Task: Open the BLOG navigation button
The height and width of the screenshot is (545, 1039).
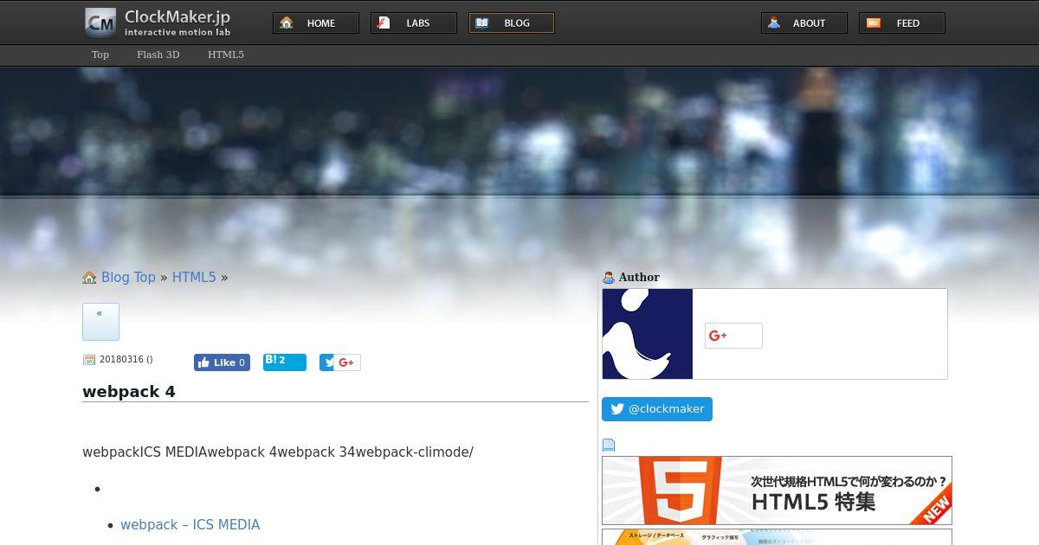Action: [x=512, y=23]
